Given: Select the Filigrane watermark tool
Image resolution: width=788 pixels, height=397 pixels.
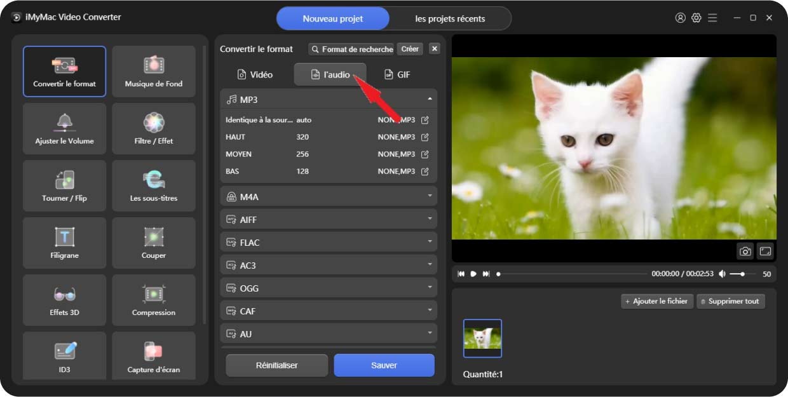Looking at the screenshot, I should [64, 243].
